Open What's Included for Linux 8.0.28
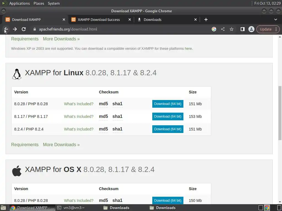This screenshot has width=282, height=211. point(78,104)
